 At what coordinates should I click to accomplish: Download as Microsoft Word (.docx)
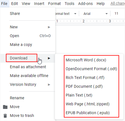coord(86,60)
